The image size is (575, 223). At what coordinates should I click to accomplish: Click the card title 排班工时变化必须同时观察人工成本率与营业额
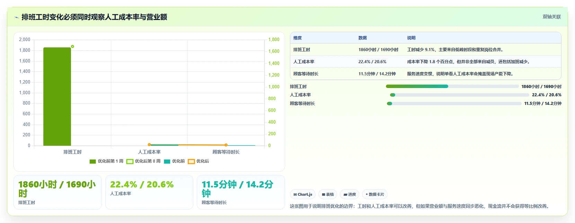[x=94, y=17]
